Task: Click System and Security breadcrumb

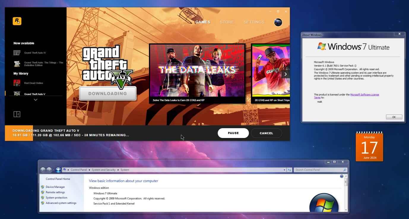Action: 104,170
